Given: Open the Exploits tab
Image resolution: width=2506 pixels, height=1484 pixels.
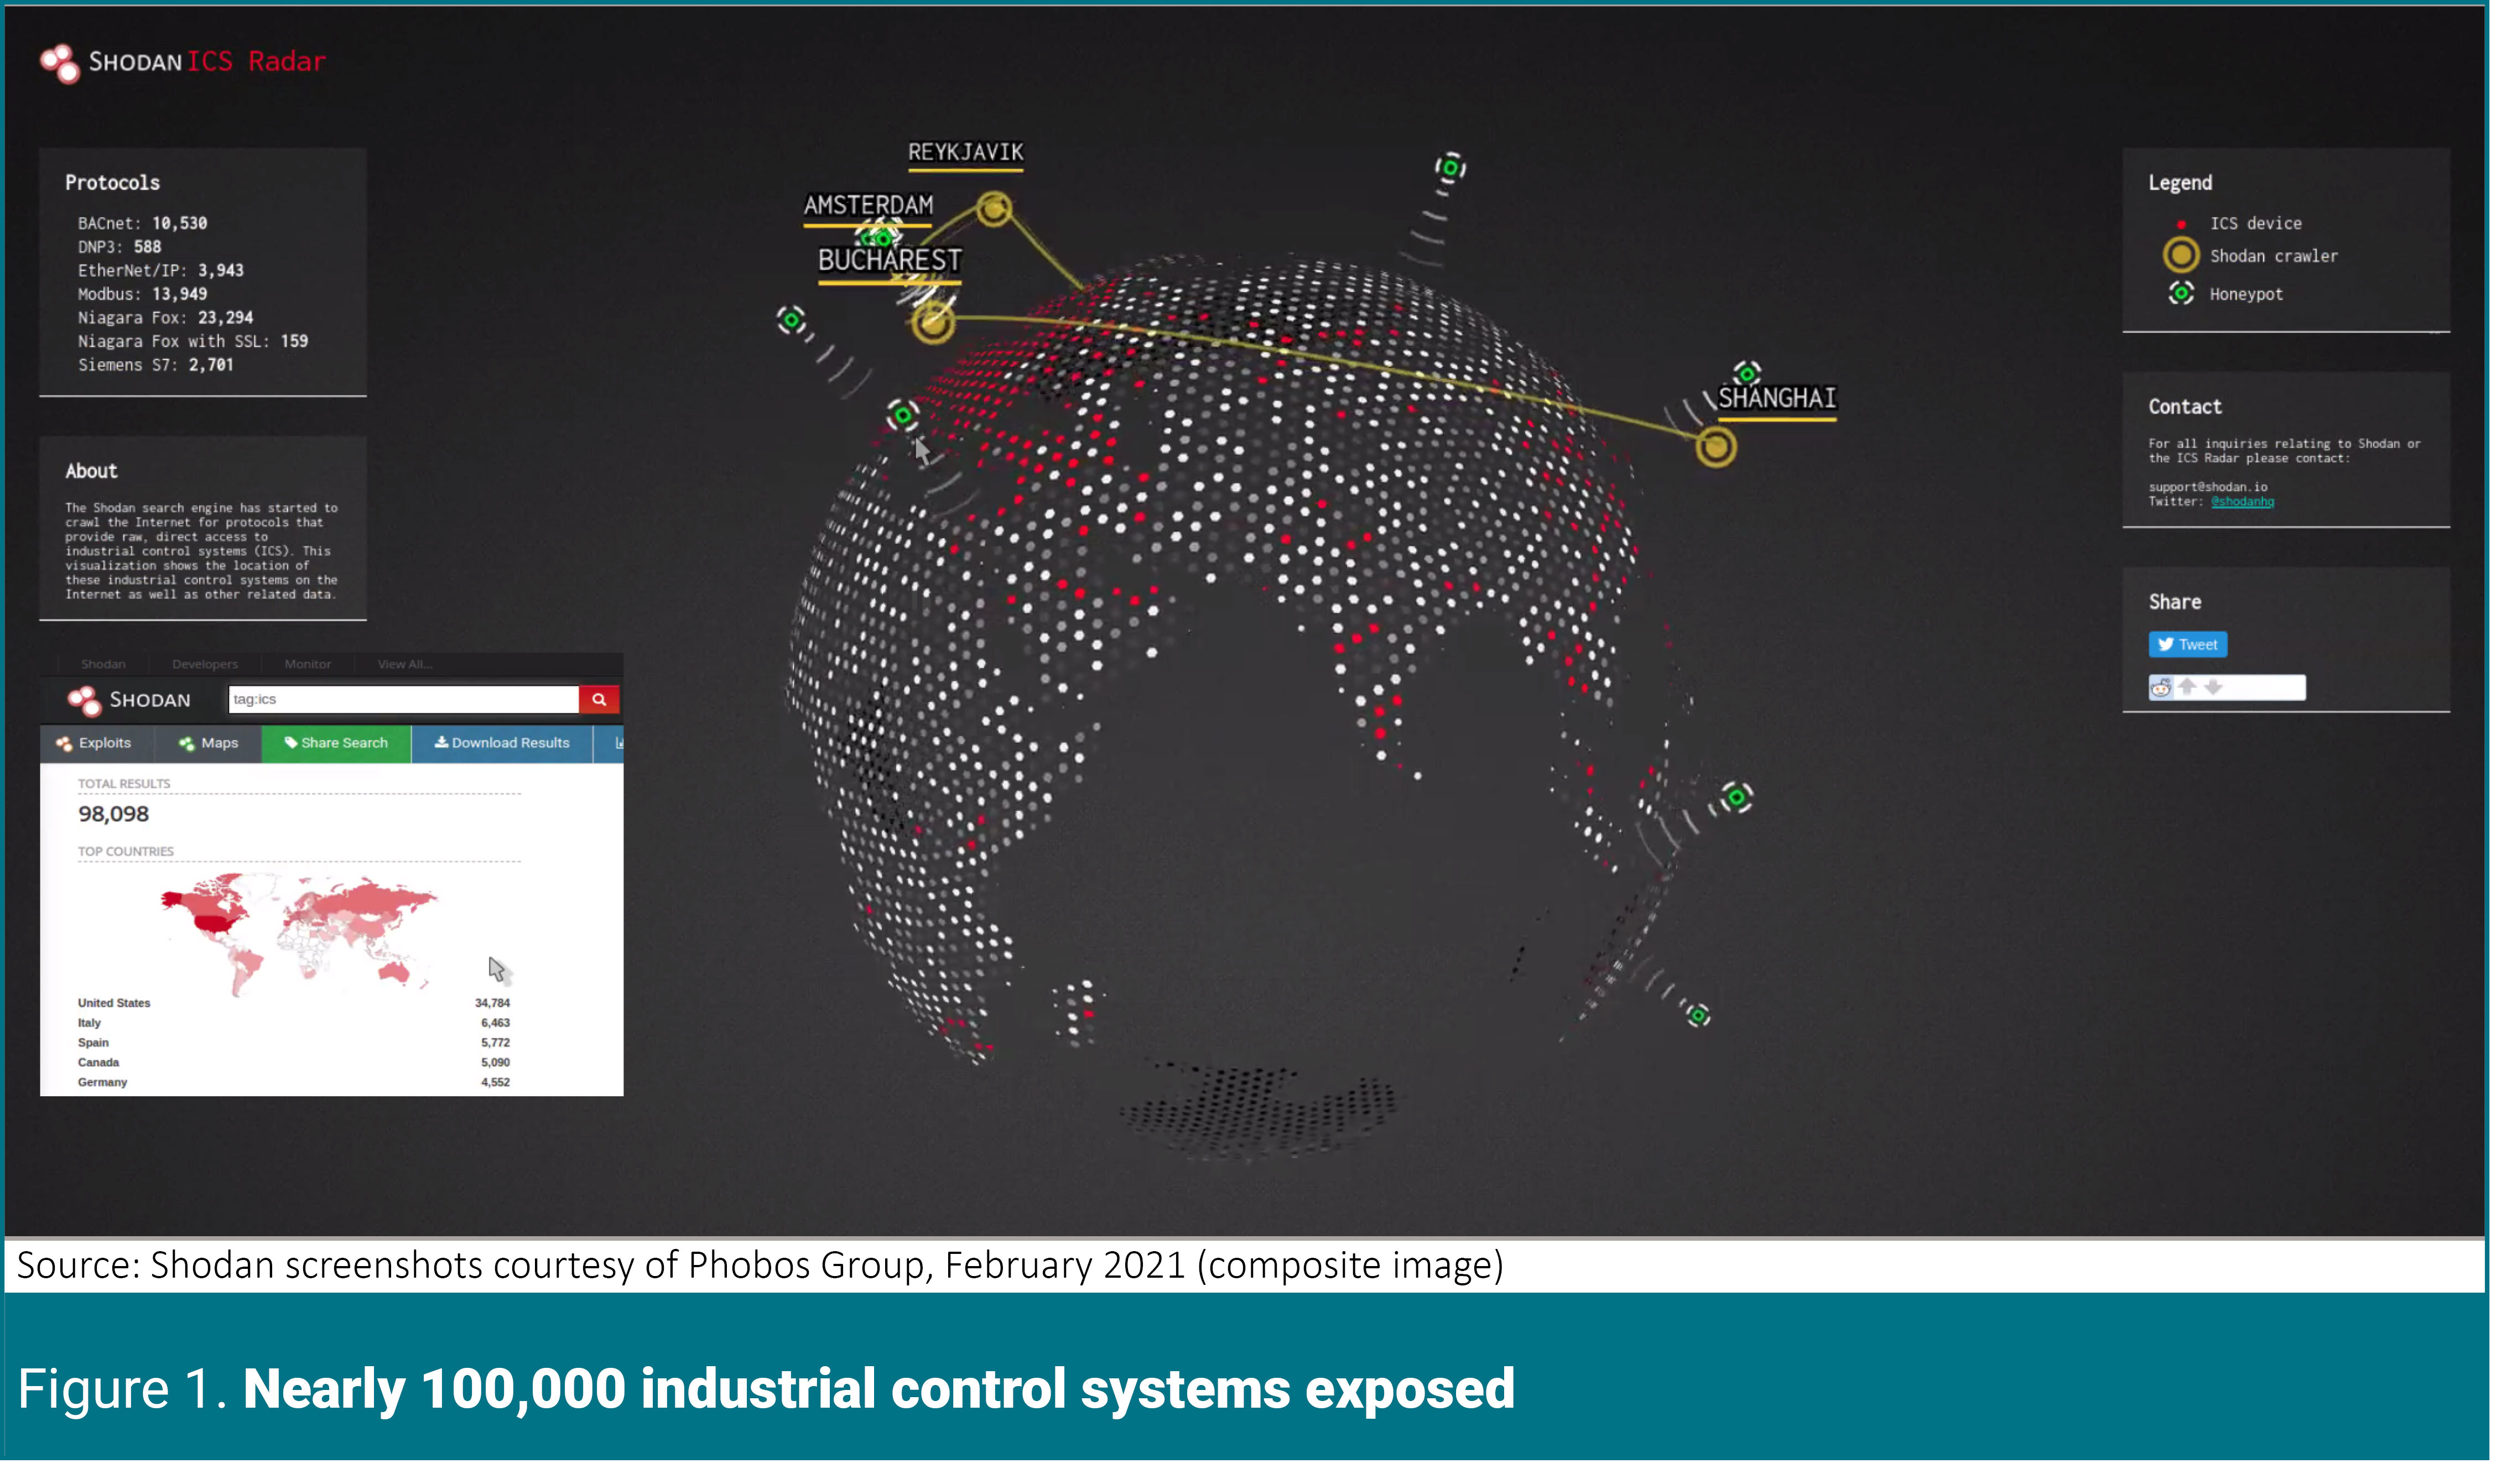Looking at the screenshot, I should 94,743.
